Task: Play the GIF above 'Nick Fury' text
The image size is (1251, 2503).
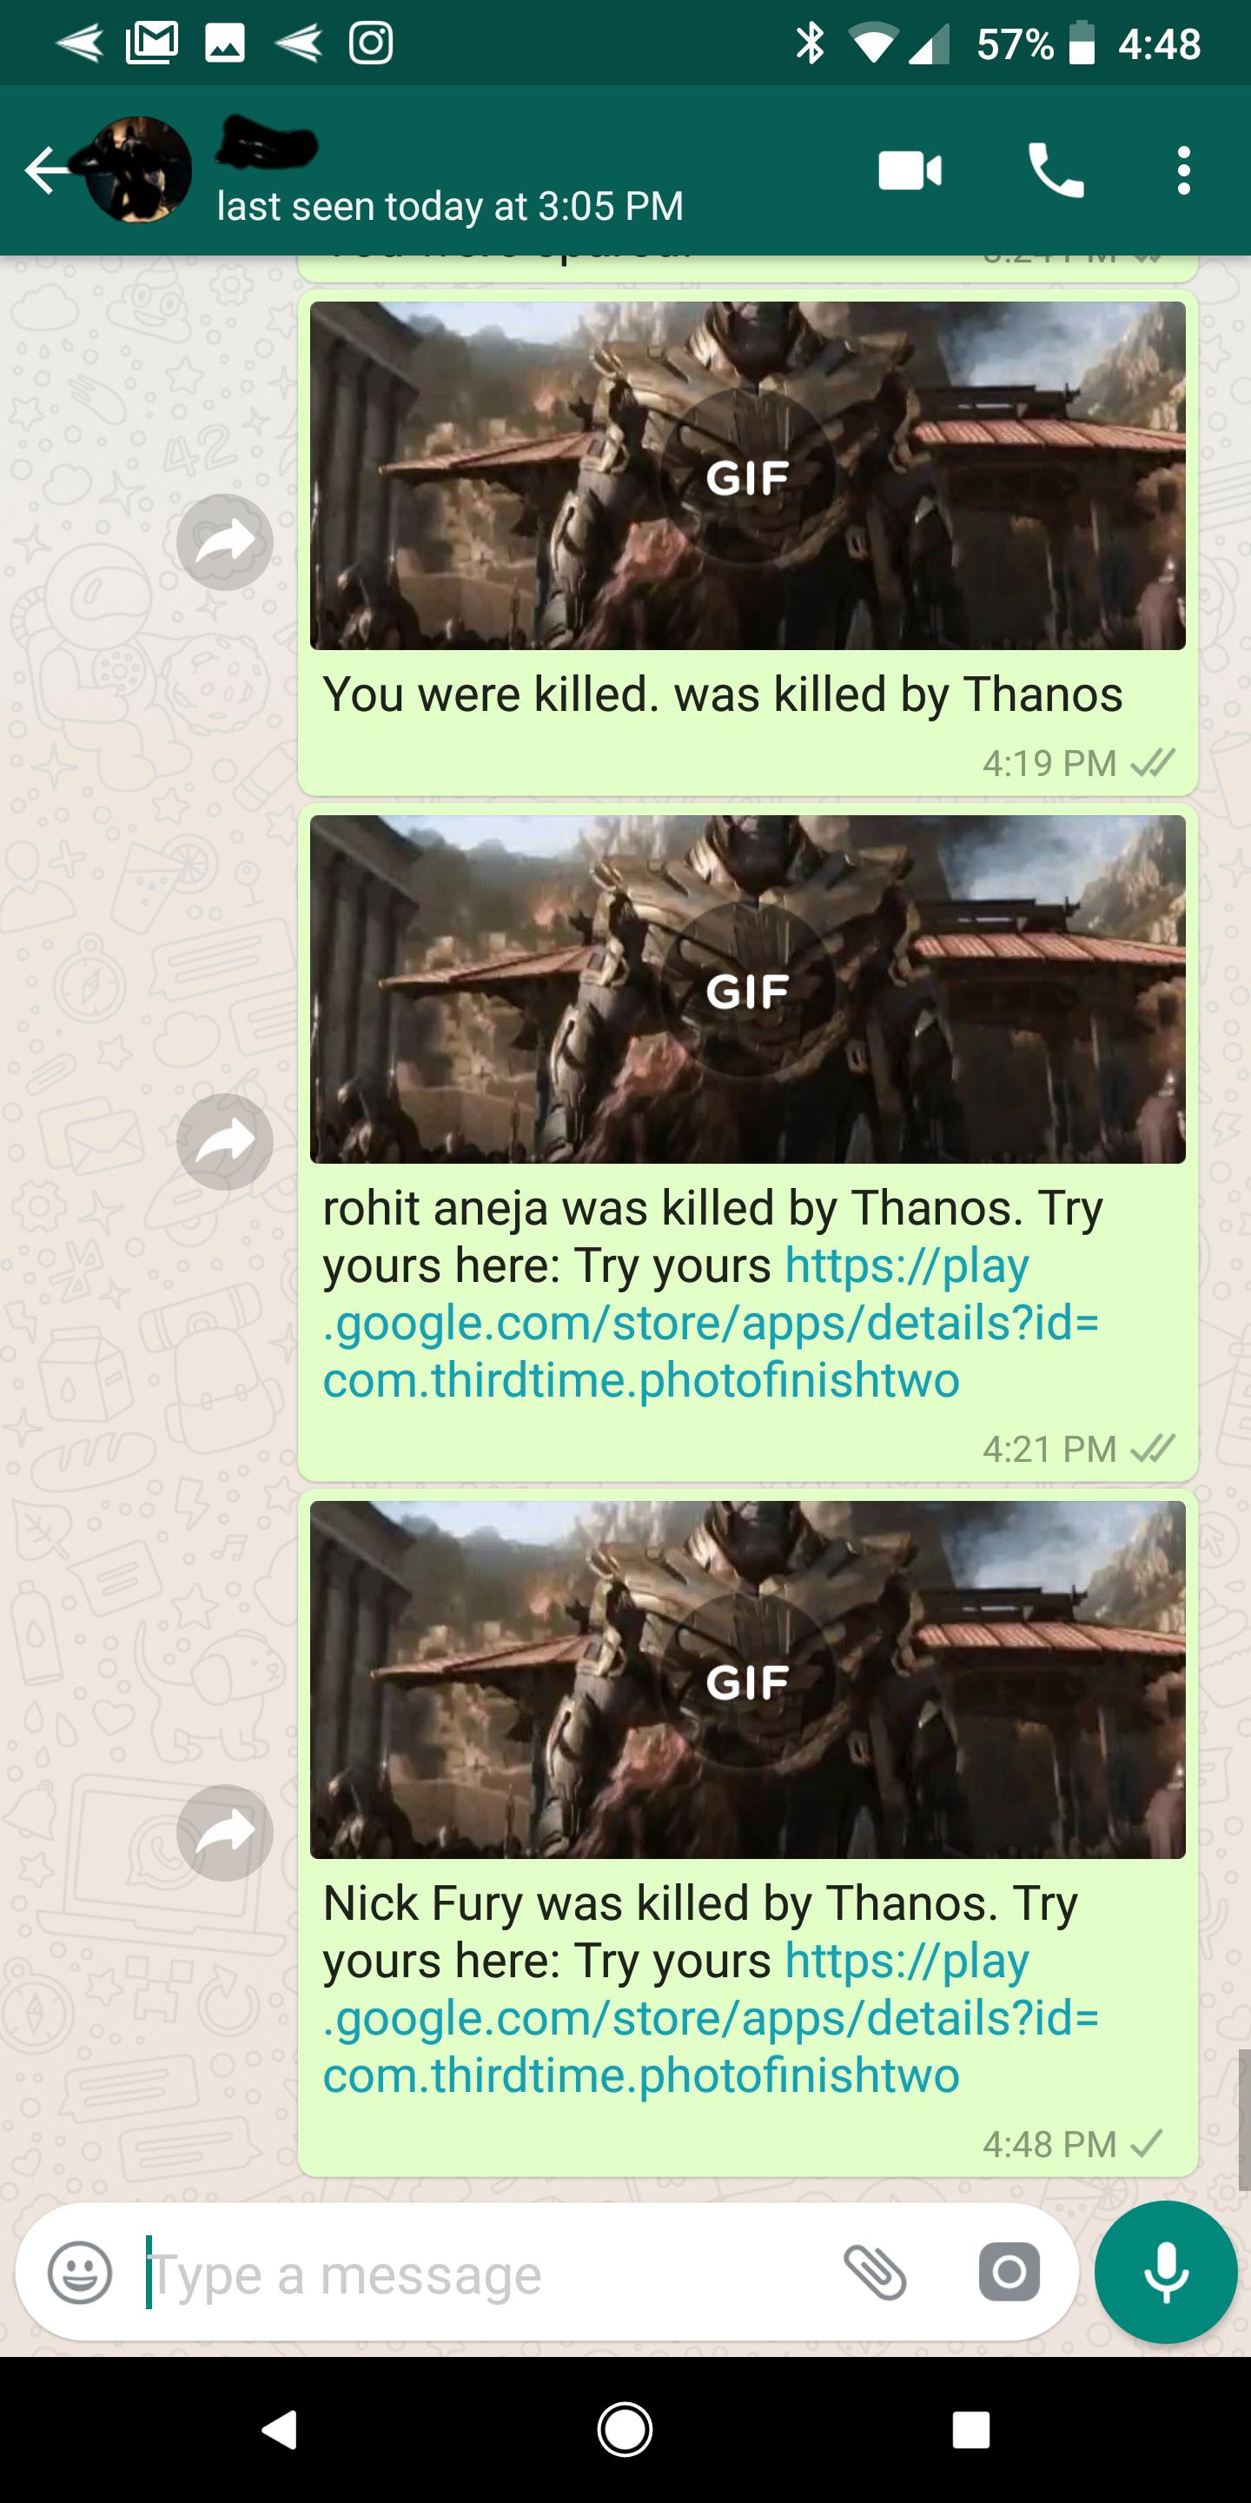Action: pyautogui.click(x=747, y=1680)
